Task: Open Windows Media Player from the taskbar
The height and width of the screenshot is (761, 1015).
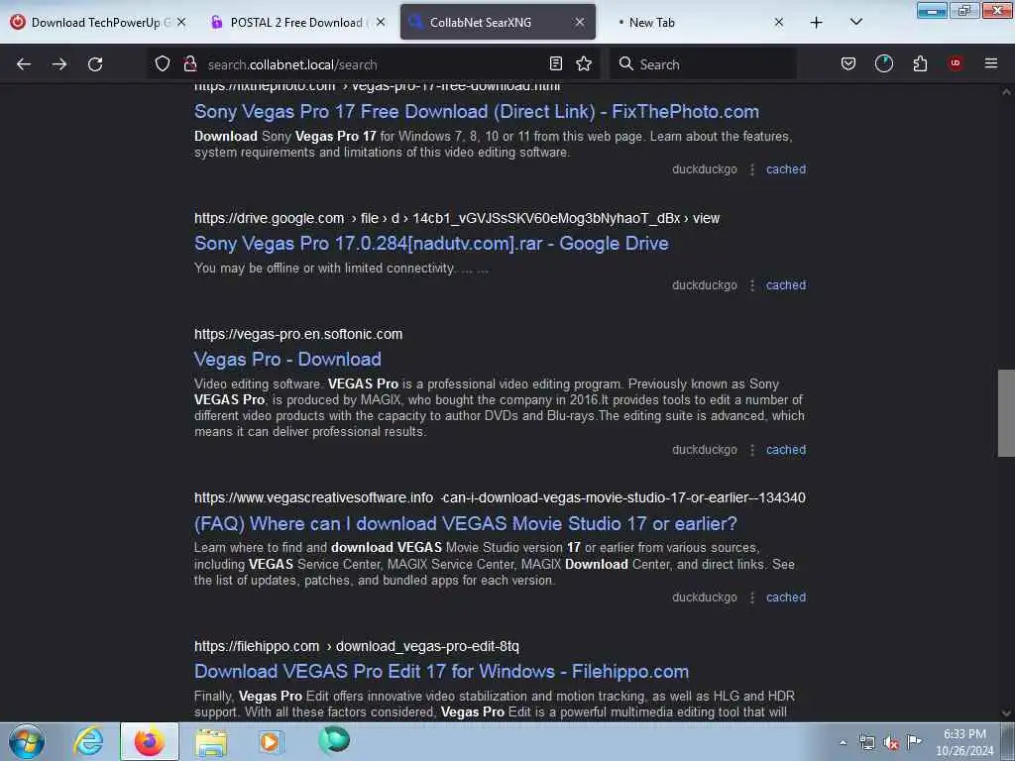Action: point(271,741)
